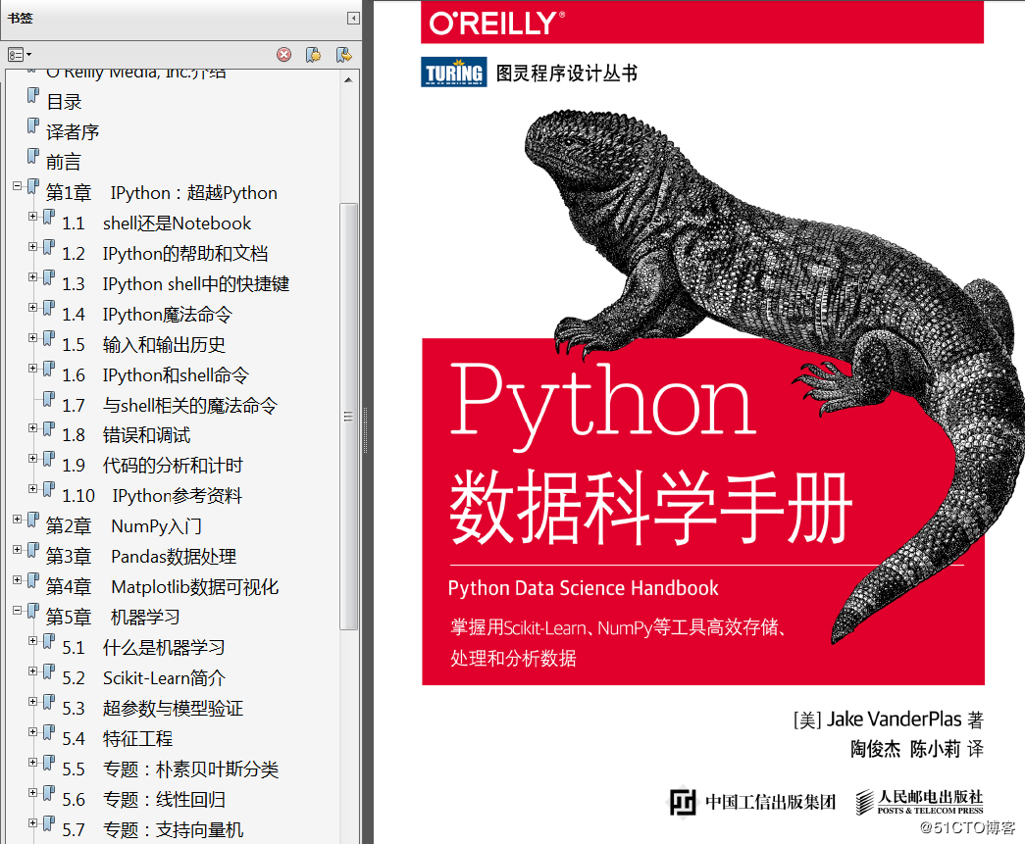Expand section 1.2 IPython的帮助和文档
This screenshot has height=844, width=1025.
pyautogui.click(x=32, y=246)
